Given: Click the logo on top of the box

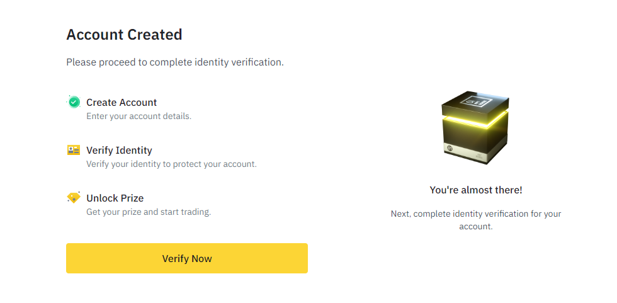Looking at the screenshot, I should click(477, 102).
